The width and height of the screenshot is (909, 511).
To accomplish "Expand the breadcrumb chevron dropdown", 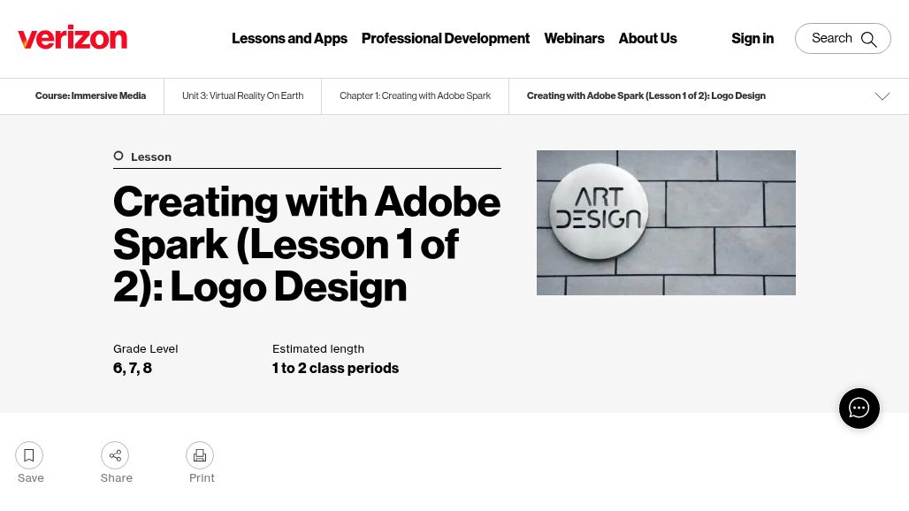I will (x=882, y=96).
